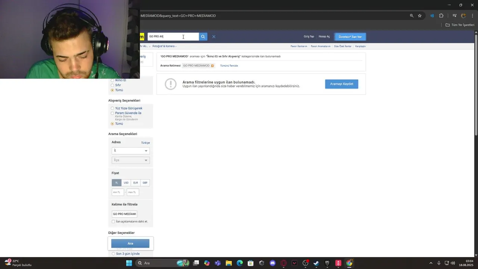Open Task View in the taskbar
Viewport: 478px width, 269px height.
(196, 263)
